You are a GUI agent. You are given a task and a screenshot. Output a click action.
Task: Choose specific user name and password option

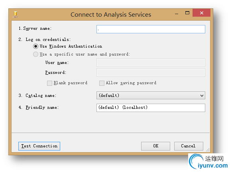[x=35, y=54]
